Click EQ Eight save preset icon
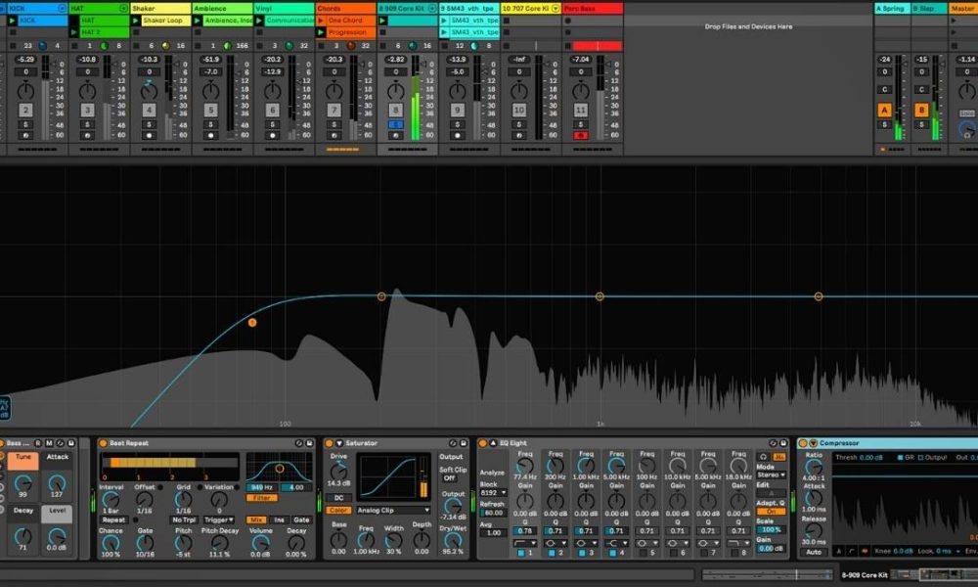This screenshot has width=978, height=587. tap(782, 443)
